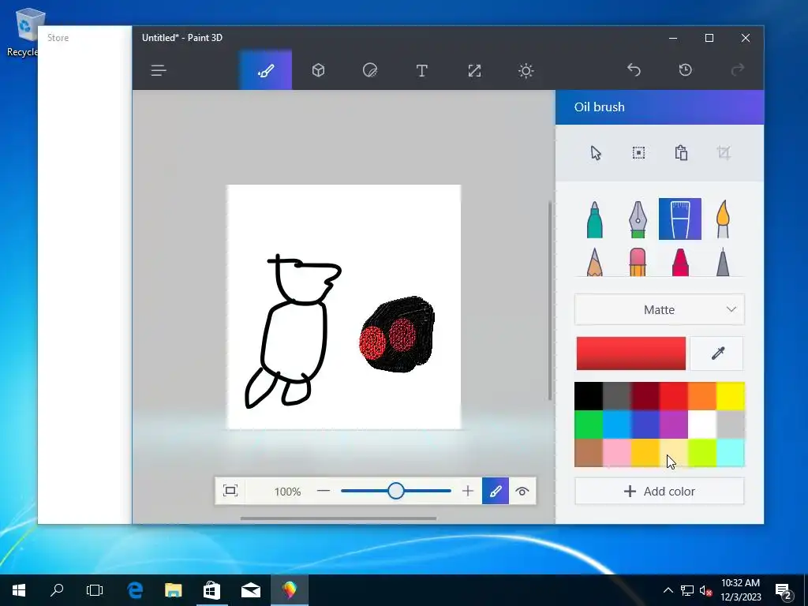Choose the pink color swatch
Image resolution: width=808 pixels, height=606 pixels.
point(617,453)
